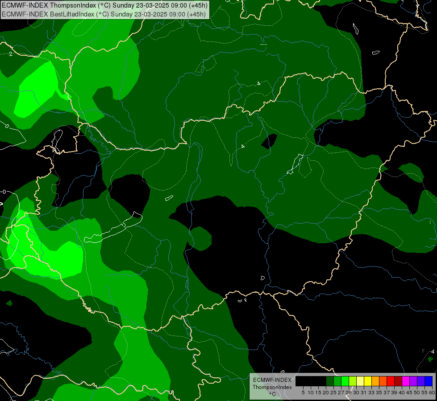Pick the orange-red 35–37 legend swatch
The width and height of the screenshot is (437, 401).
pos(383,381)
